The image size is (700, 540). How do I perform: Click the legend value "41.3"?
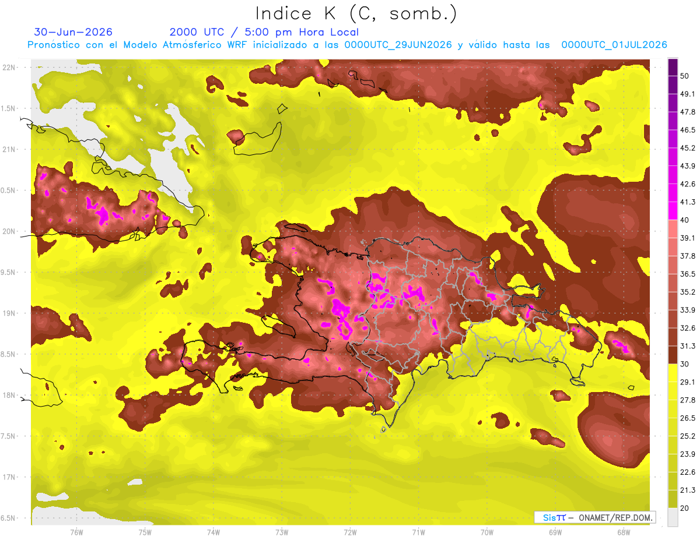point(688,202)
